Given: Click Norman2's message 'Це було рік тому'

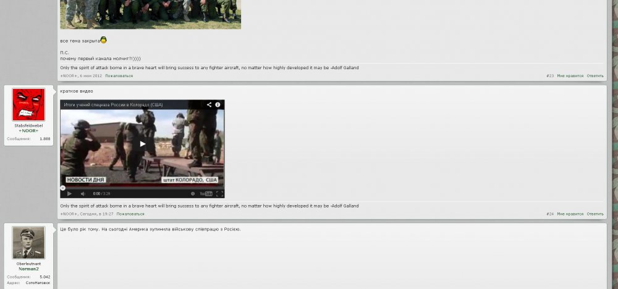Looking at the screenshot, I should (150, 229).
